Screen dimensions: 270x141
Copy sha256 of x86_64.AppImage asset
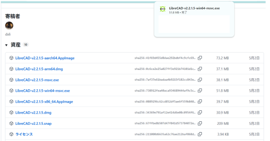click(200, 102)
